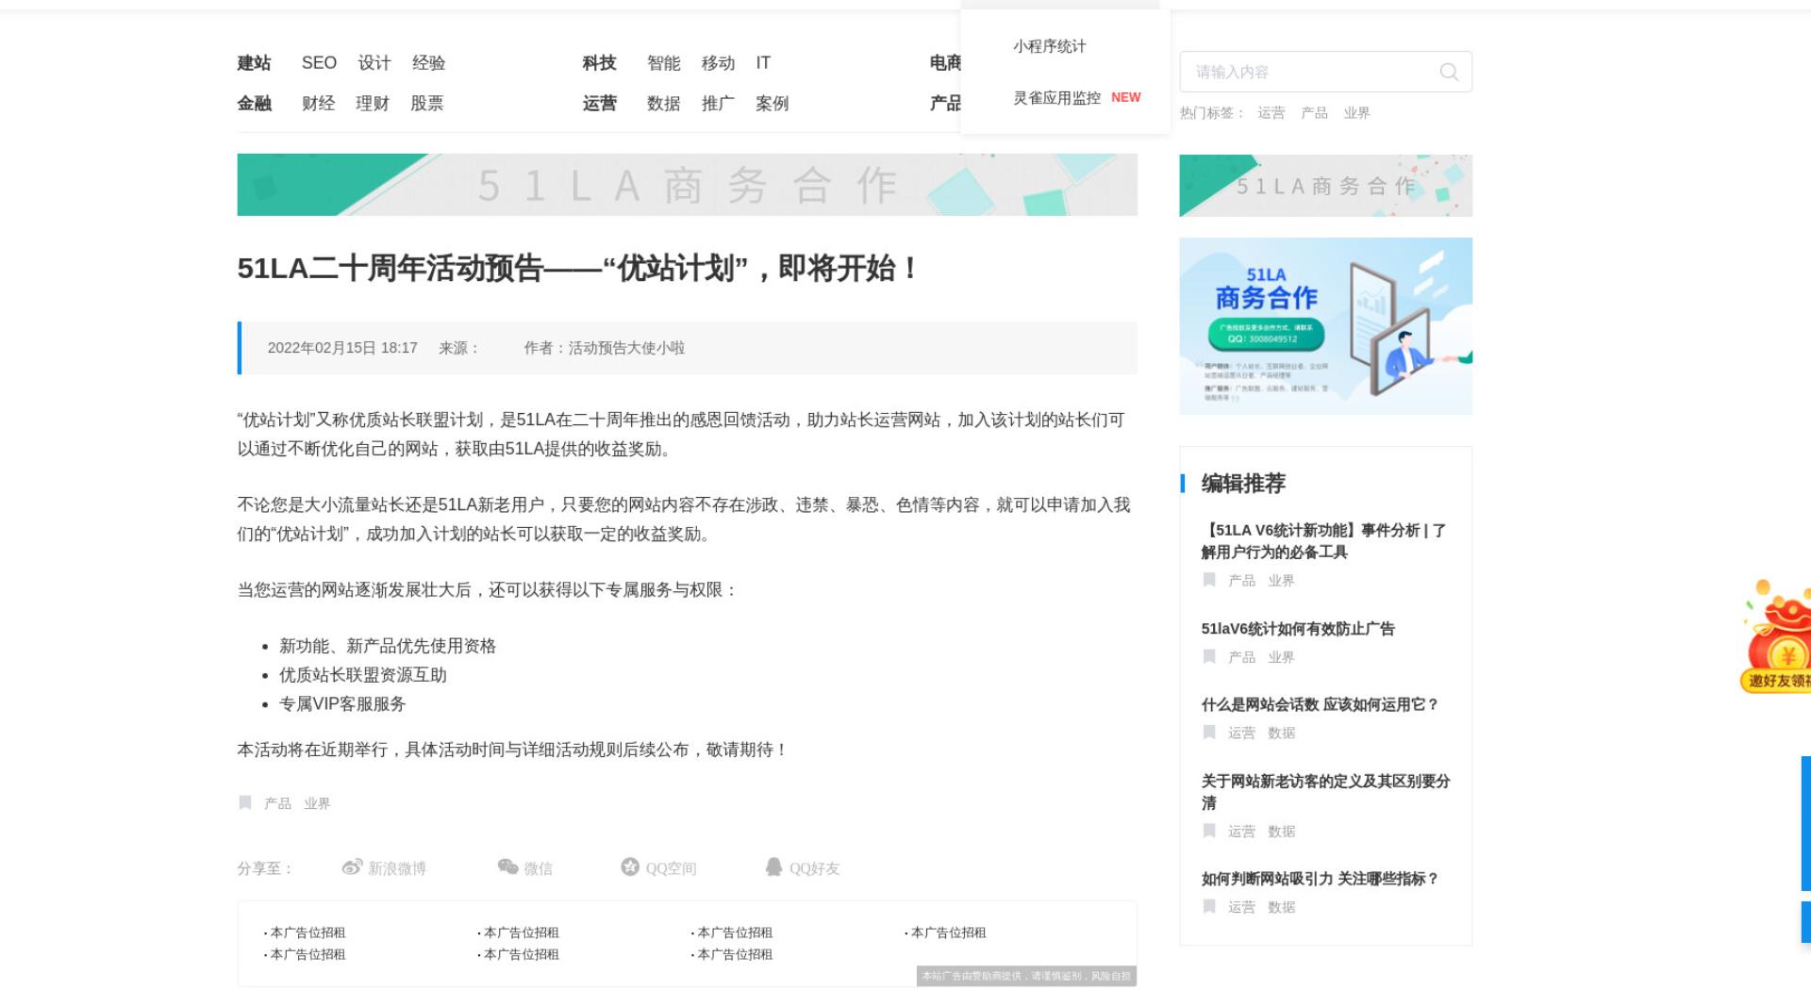Click the 产品 hot tag under search
This screenshot has height=990, width=1811.
tap(1314, 113)
